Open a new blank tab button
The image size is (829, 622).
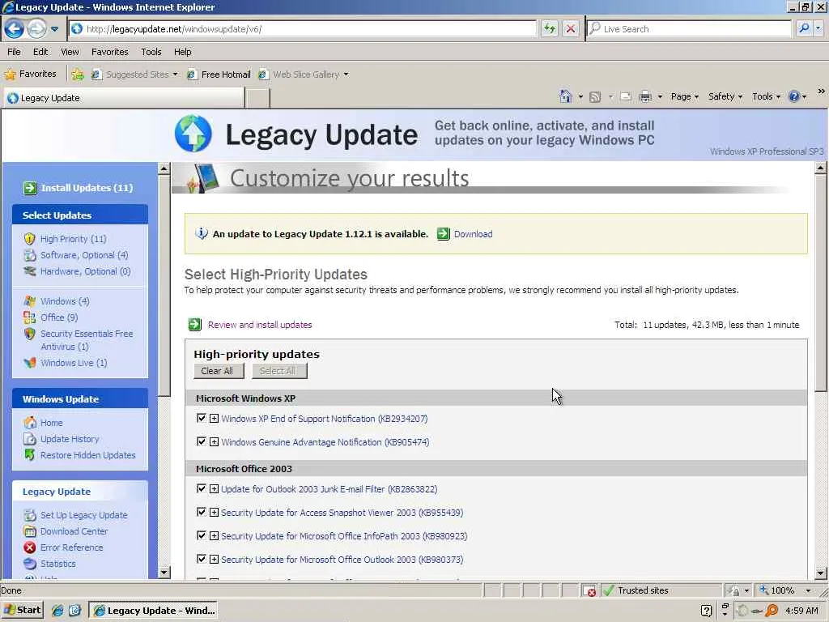[x=258, y=98]
